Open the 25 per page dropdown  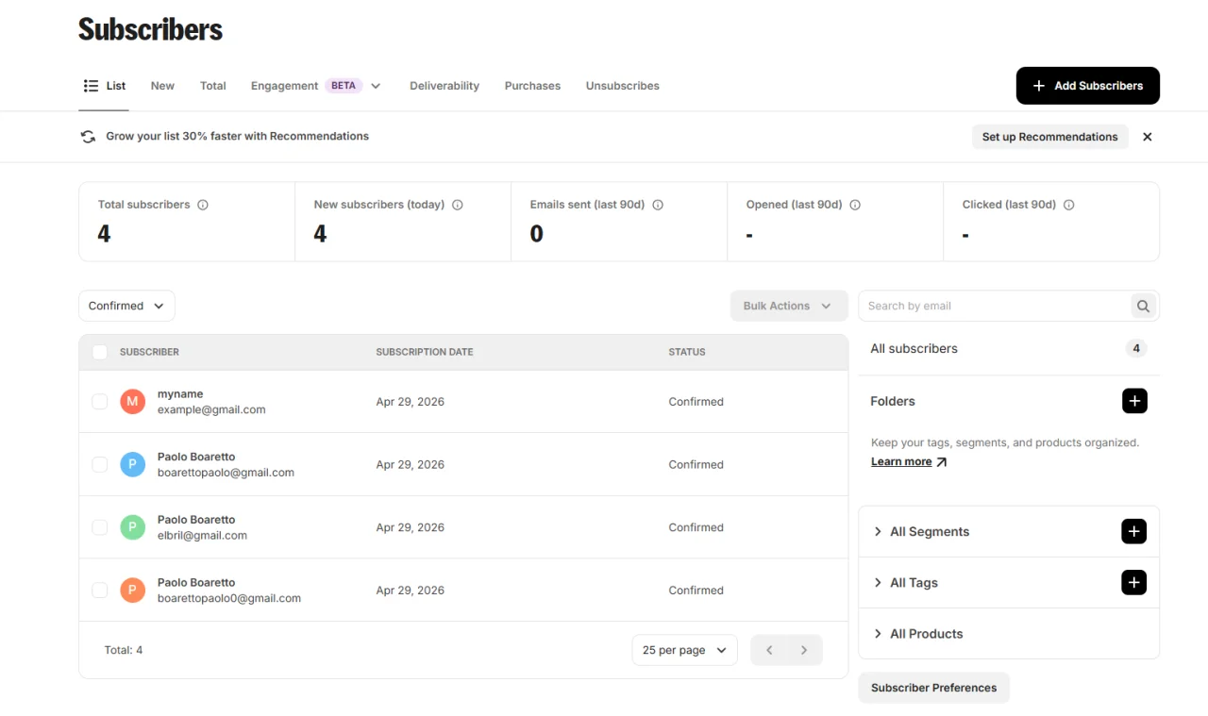[684, 650]
